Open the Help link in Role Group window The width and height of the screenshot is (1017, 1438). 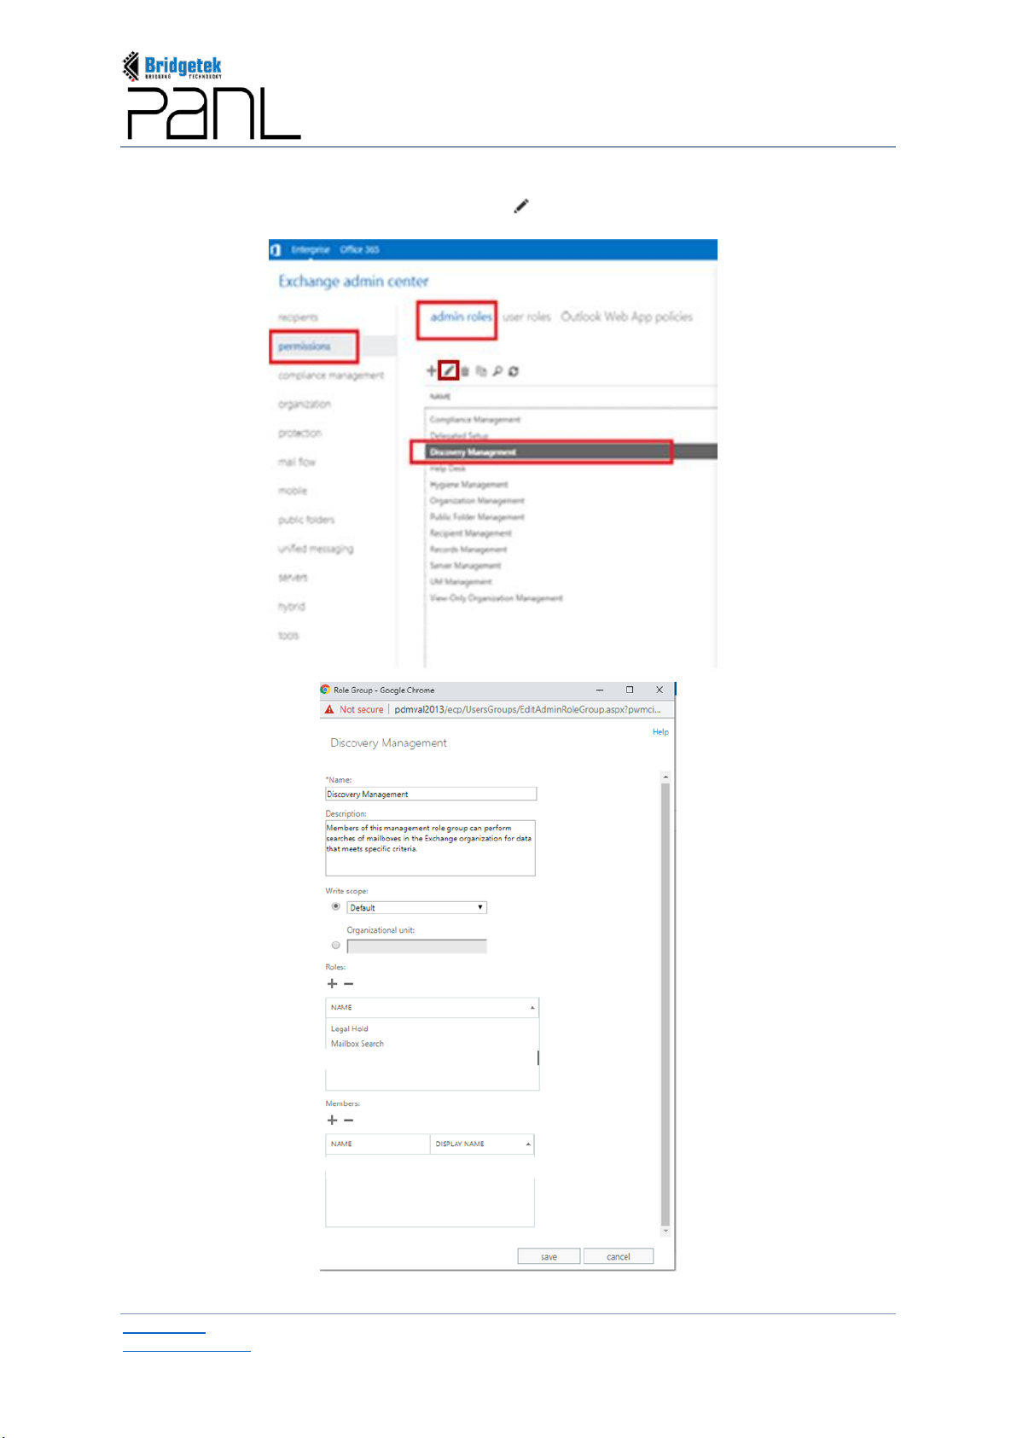click(x=660, y=731)
